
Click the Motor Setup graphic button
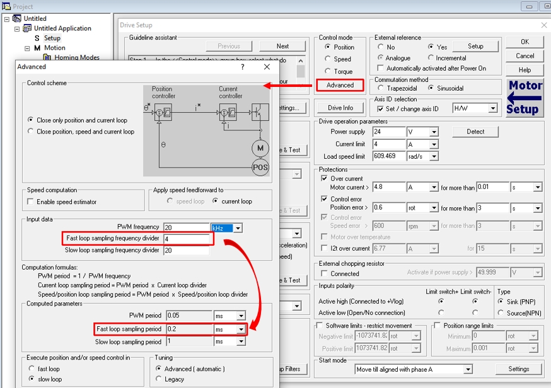pyautogui.click(x=525, y=98)
